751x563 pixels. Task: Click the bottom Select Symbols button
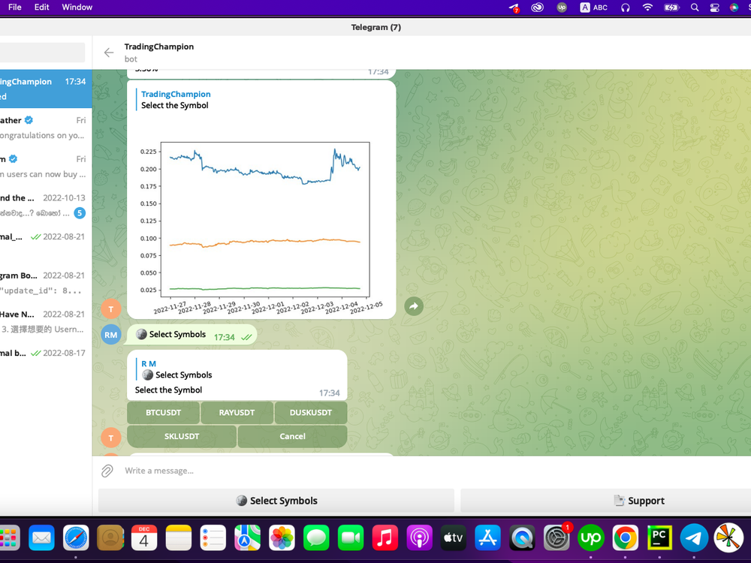point(276,500)
